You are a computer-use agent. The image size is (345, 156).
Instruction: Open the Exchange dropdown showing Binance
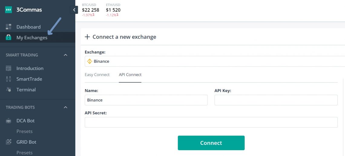[214, 61]
